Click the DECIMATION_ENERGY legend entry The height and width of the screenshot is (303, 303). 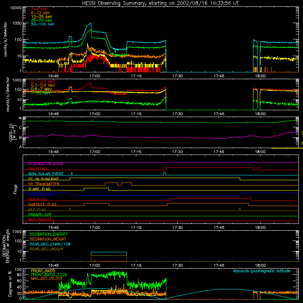coord(48,234)
